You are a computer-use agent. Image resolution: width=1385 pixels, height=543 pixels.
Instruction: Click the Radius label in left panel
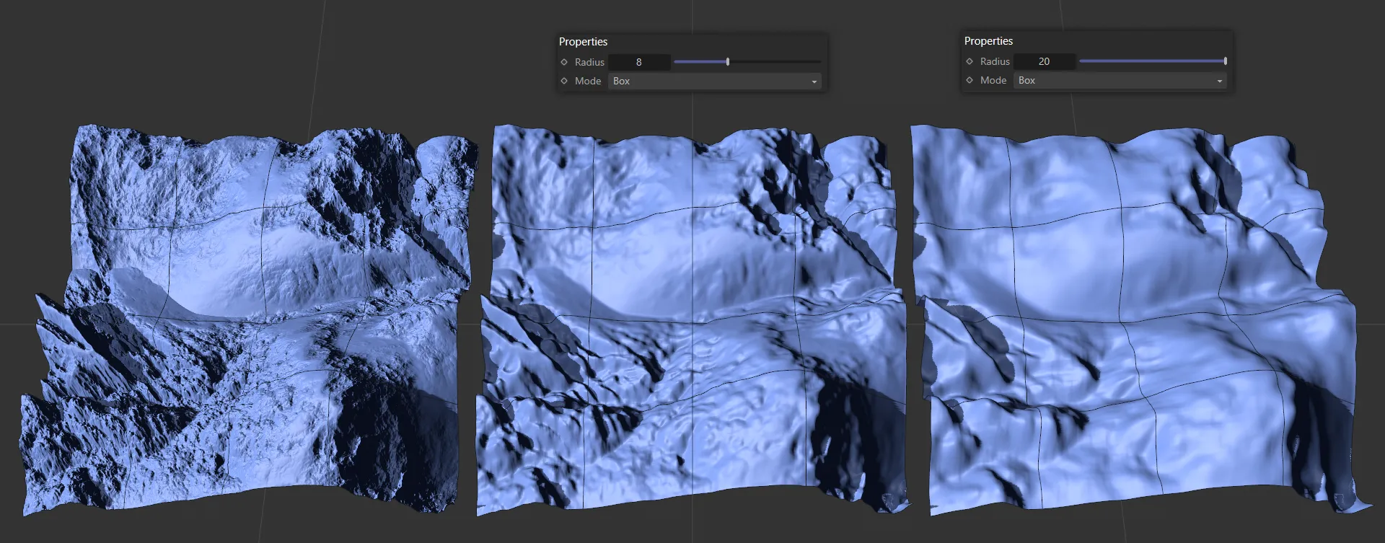[x=589, y=62]
